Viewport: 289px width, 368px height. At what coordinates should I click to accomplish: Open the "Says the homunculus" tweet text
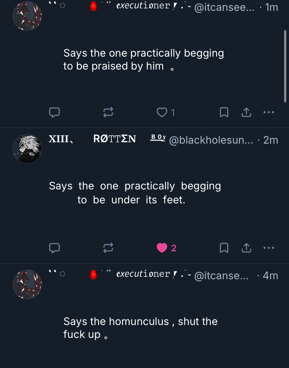[140, 327]
